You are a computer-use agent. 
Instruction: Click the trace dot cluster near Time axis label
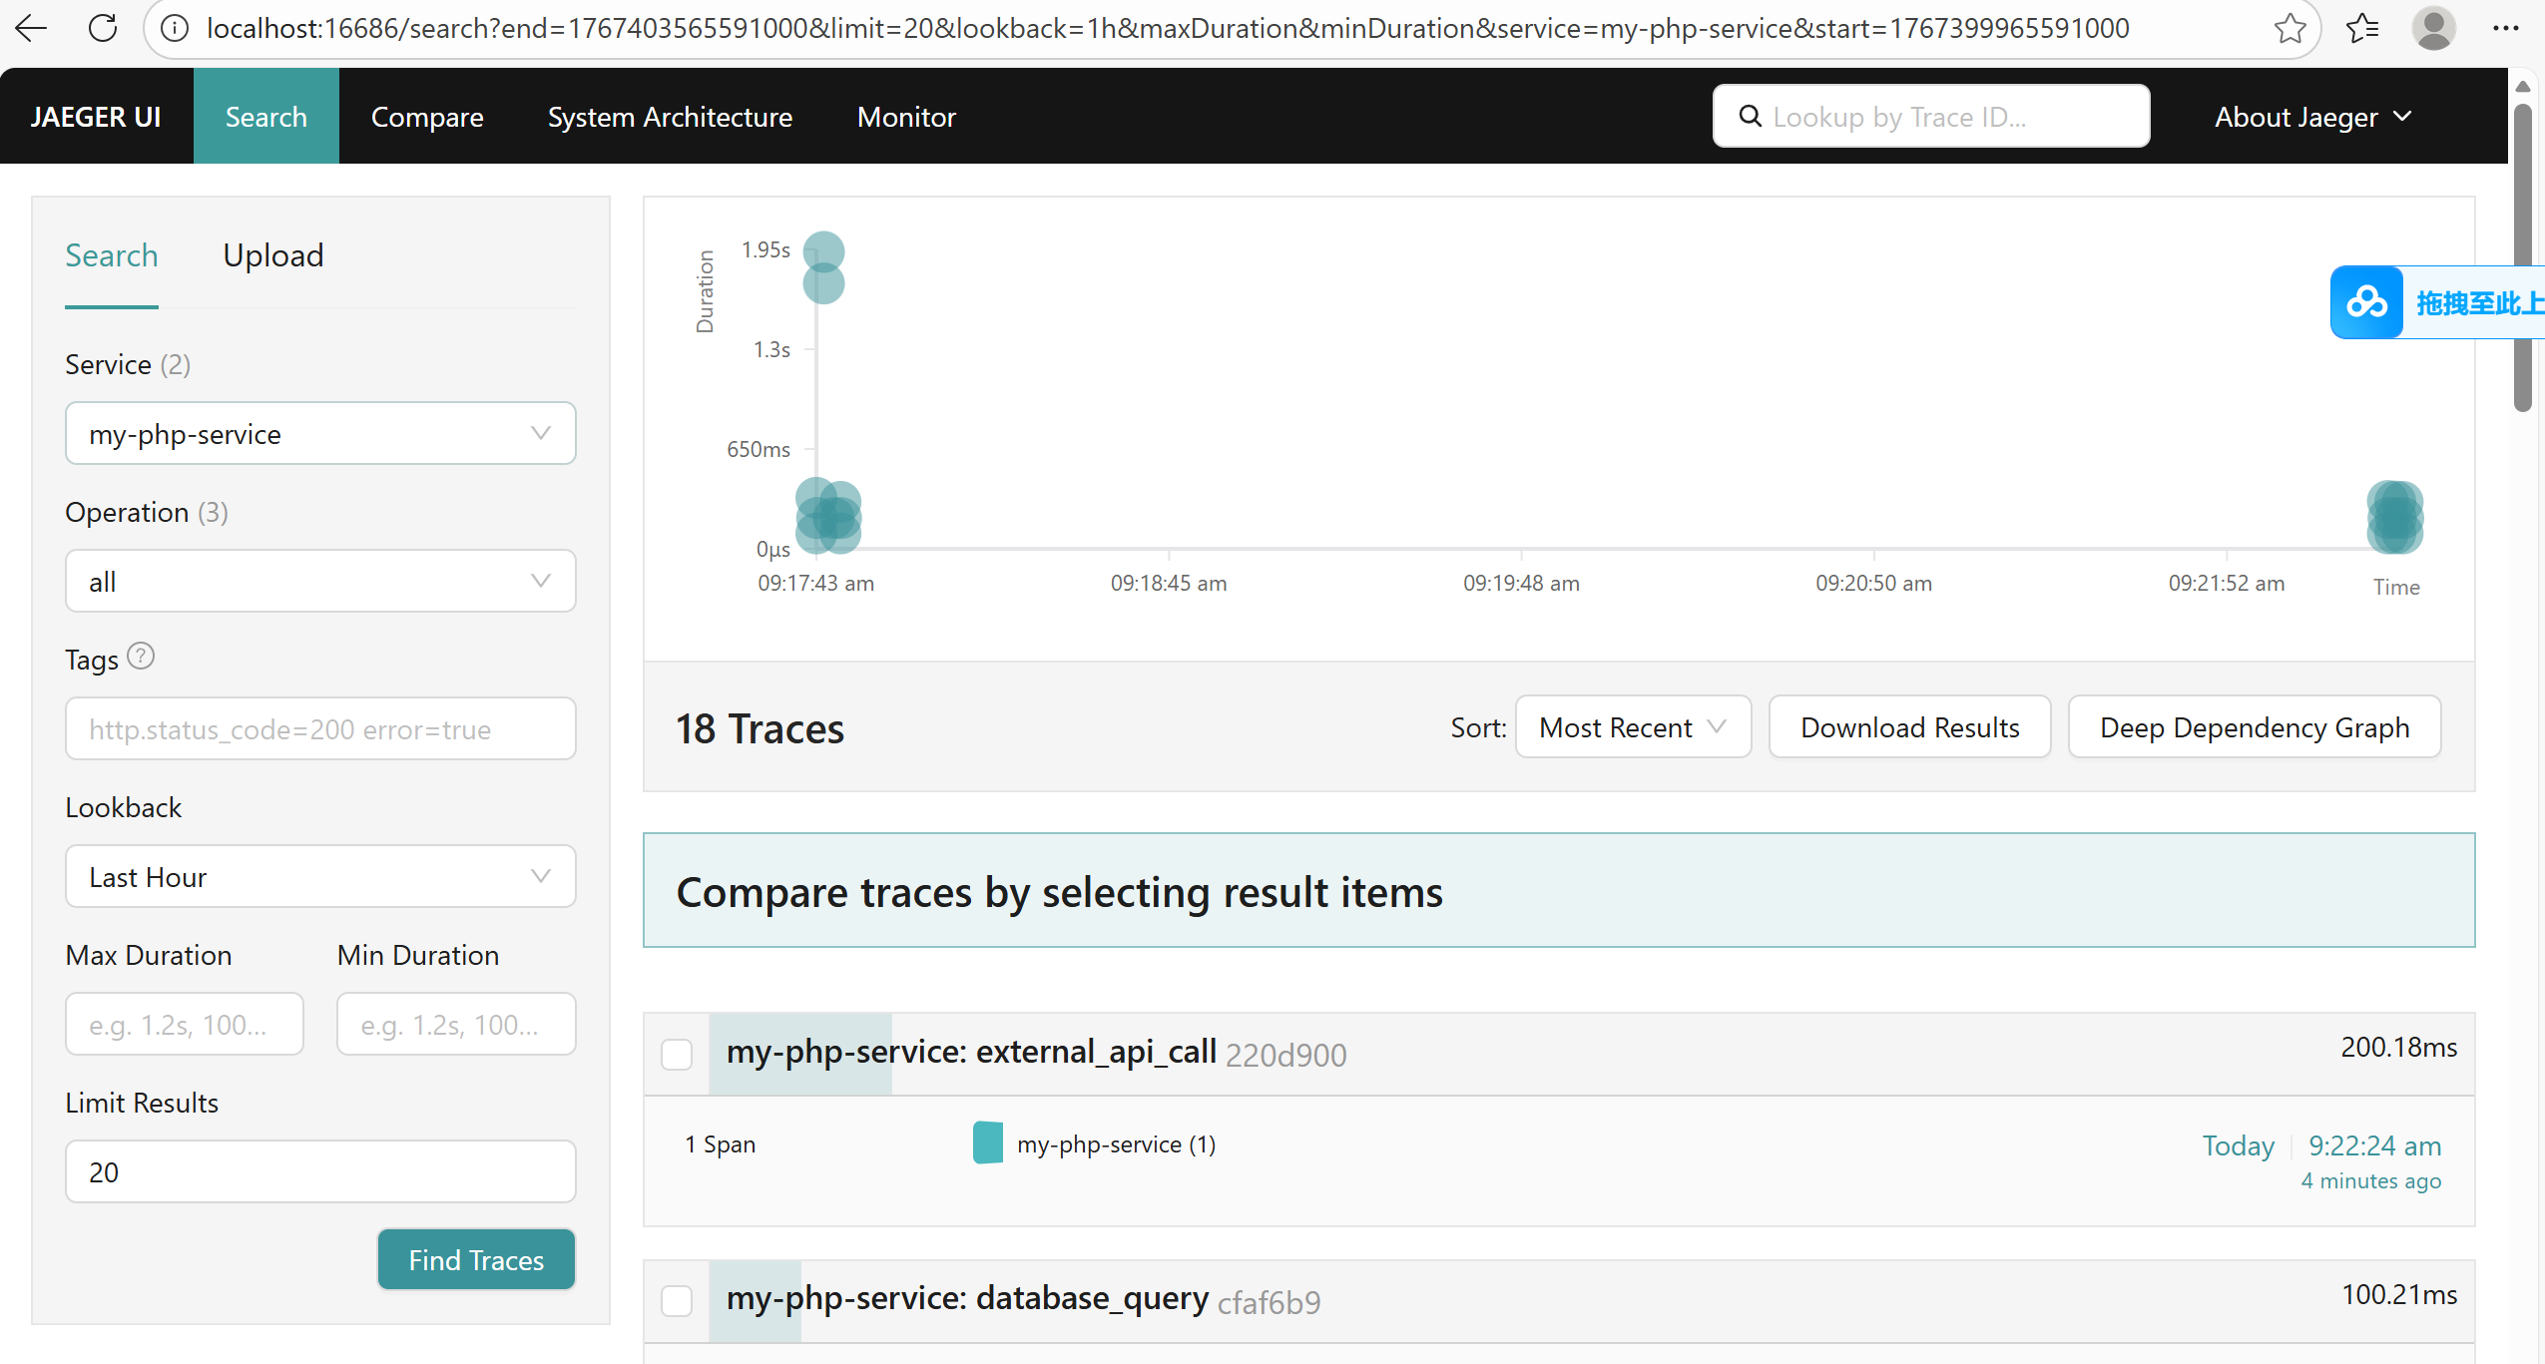click(x=2395, y=516)
